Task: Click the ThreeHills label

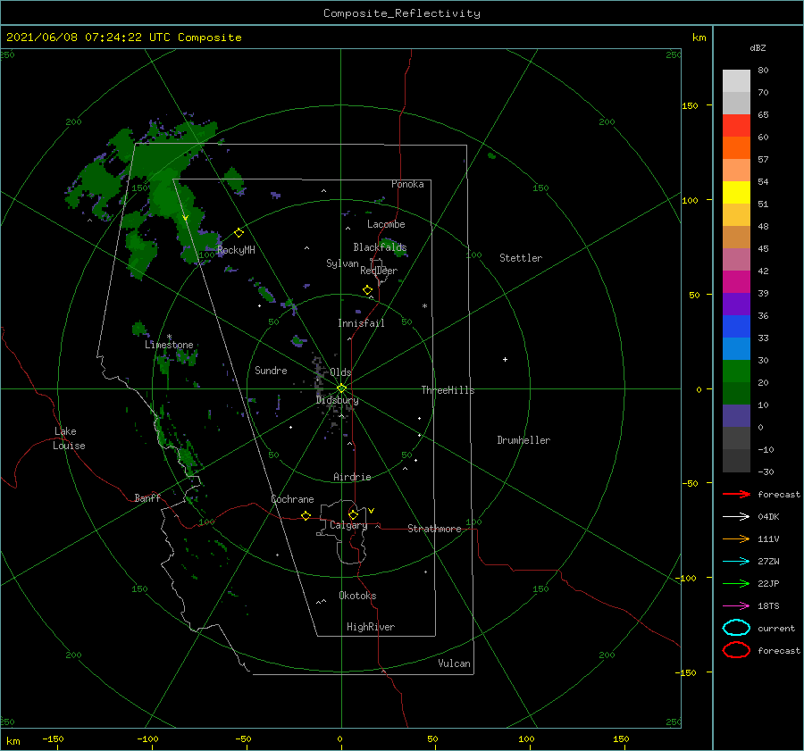Action: 448,390
